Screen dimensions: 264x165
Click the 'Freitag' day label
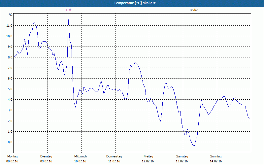pos(148,156)
